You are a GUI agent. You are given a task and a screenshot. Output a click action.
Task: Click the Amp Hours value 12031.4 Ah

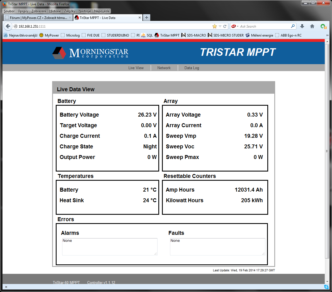(x=249, y=190)
